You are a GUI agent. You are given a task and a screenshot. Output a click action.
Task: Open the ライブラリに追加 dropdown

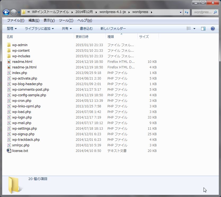coord(39,29)
